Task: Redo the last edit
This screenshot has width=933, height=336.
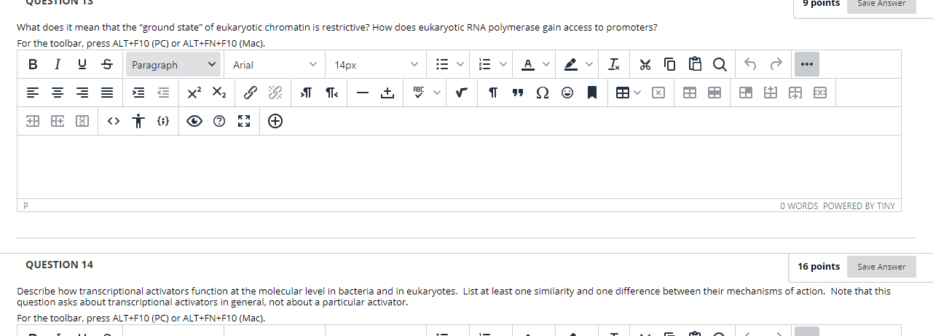Action: [775, 65]
